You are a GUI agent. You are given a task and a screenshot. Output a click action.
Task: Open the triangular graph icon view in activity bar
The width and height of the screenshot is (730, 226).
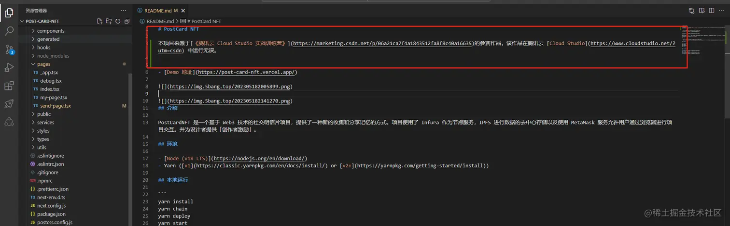(9, 122)
